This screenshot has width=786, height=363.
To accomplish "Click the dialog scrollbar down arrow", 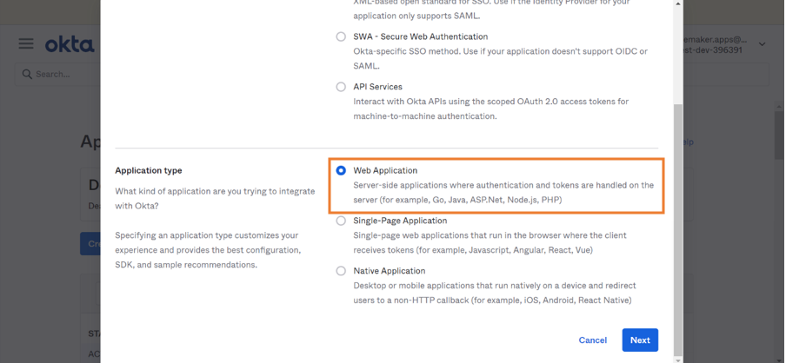I will tap(679, 358).
